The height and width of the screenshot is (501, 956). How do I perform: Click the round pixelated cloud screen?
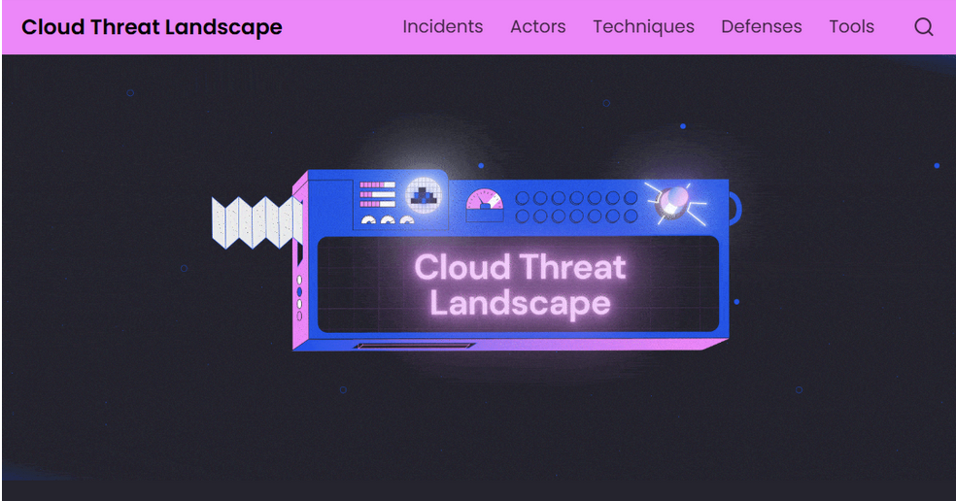tap(424, 194)
